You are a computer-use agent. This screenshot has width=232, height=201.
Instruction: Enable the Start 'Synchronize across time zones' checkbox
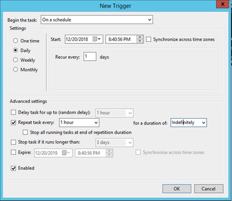pyautogui.click(x=148, y=39)
